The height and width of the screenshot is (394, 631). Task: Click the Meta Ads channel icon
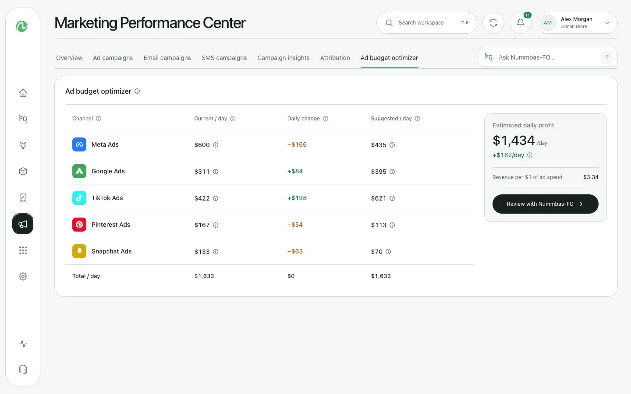click(x=79, y=144)
